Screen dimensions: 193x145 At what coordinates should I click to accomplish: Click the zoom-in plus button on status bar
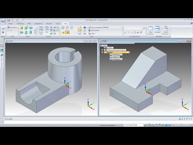191,125
